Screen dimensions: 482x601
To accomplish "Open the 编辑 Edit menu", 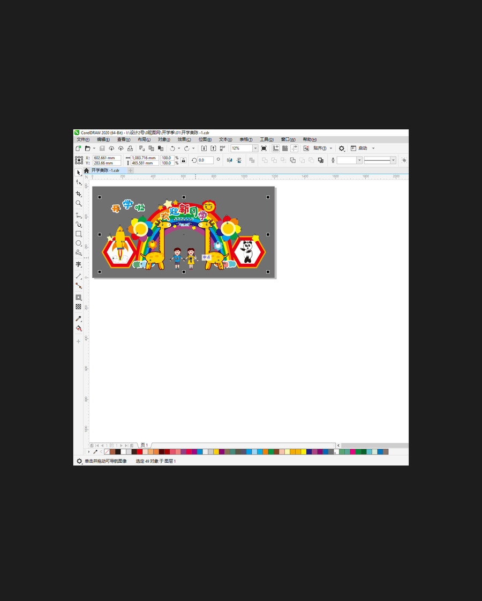I will 103,139.
